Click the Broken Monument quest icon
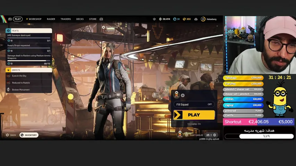Image resolution: width=296 pixels, height=166 pixels. pos(8,90)
